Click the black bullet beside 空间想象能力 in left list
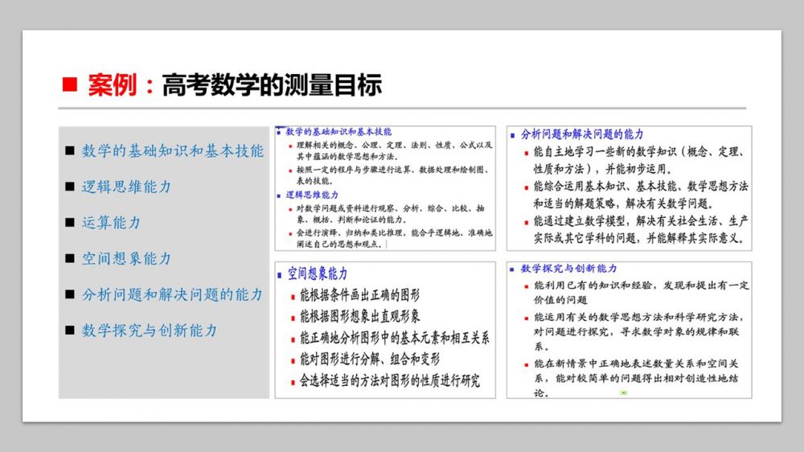The image size is (804, 452). [71, 258]
